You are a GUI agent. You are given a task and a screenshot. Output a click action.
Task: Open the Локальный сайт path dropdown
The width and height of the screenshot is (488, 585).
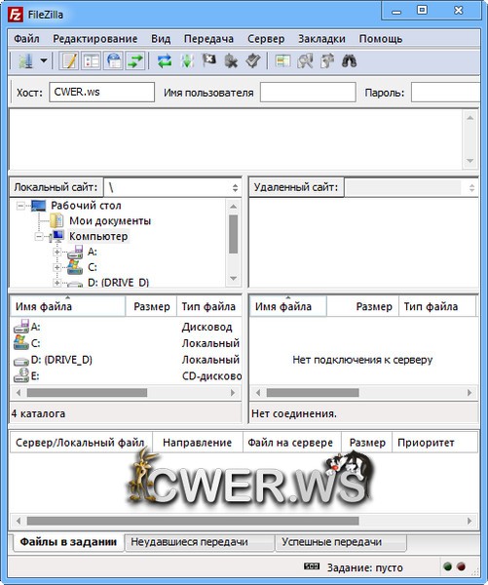[236, 187]
